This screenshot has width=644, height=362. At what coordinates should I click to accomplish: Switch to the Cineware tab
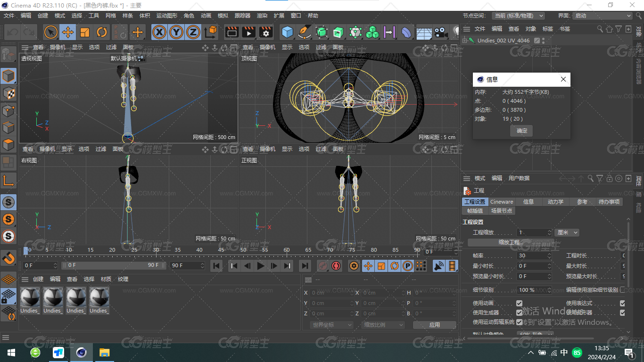502,202
